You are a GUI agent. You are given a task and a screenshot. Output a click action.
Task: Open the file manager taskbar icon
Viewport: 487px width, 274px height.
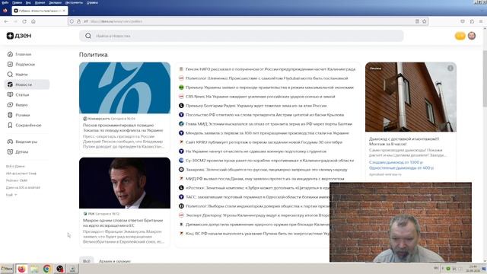click(34, 269)
